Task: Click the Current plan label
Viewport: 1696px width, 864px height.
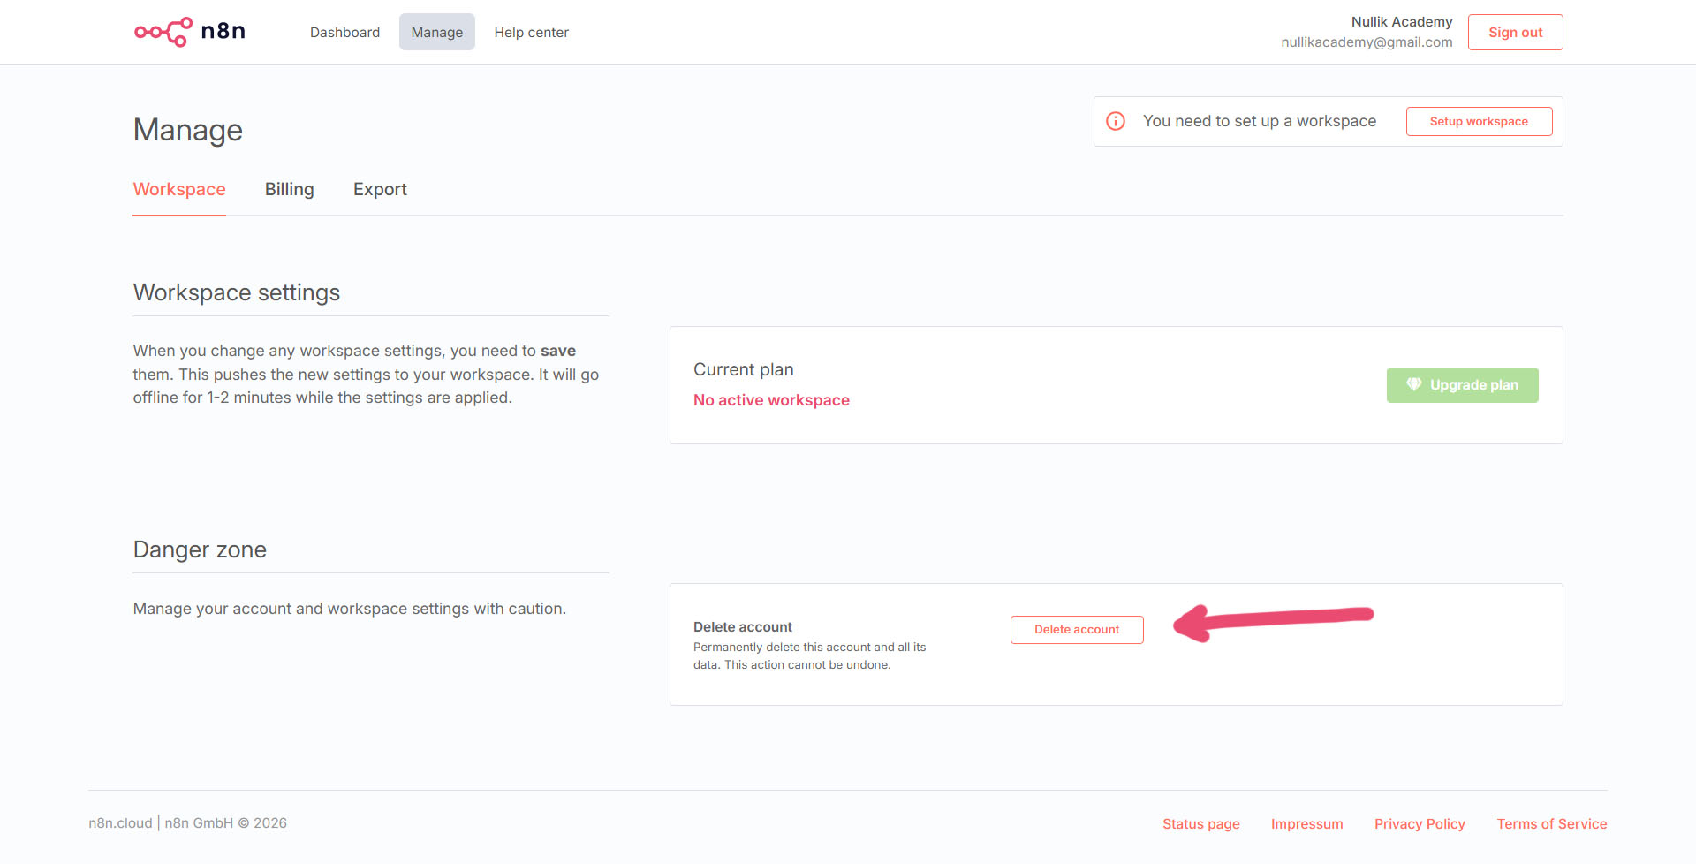Action: (743, 369)
